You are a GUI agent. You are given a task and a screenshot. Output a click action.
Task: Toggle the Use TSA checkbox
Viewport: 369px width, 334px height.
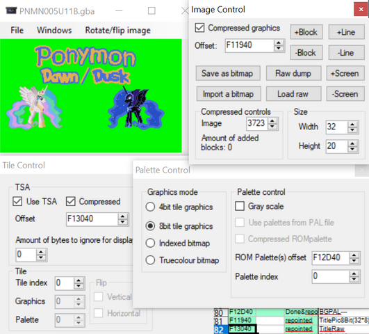17,202
